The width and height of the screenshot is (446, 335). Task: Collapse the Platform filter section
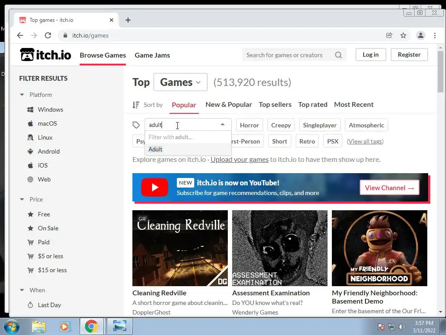pyautogui.click(x=22, y=95)
